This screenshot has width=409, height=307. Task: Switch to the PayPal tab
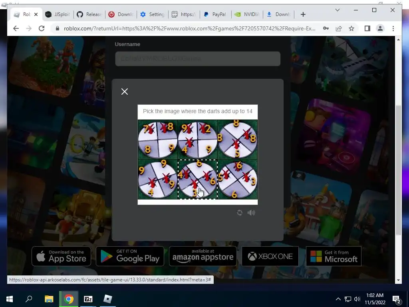tap(215, 14)
